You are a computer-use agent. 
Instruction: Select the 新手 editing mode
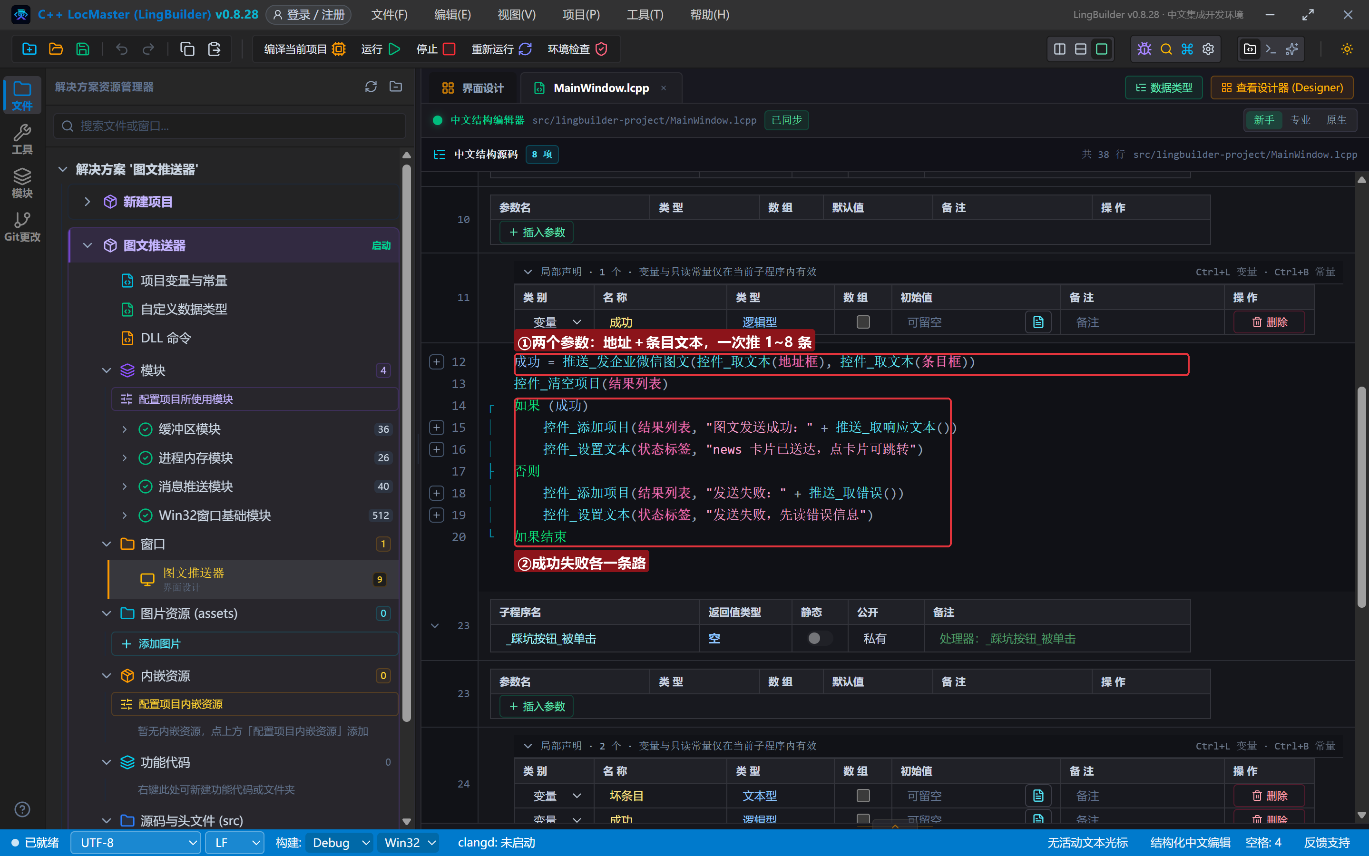1264,120
